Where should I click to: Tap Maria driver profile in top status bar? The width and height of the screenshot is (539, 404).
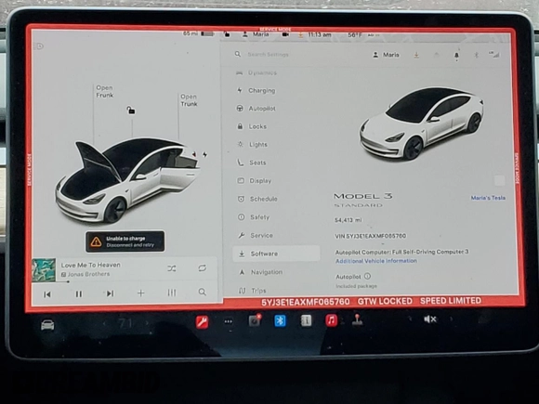point(256,34)
